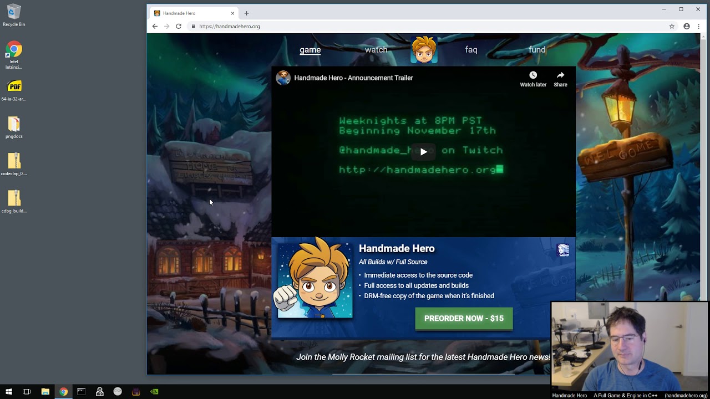Click the hero face logo in the site navigation

424,50
